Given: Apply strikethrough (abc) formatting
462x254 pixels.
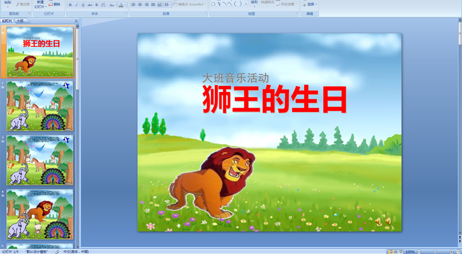Looking at the screenshot, I should (x=90, y=5).
